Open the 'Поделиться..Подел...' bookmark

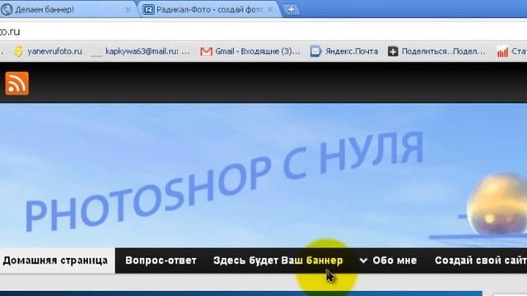click(436, 51)
